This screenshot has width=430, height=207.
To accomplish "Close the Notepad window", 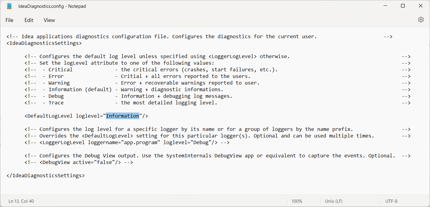I will coord(420,6).
